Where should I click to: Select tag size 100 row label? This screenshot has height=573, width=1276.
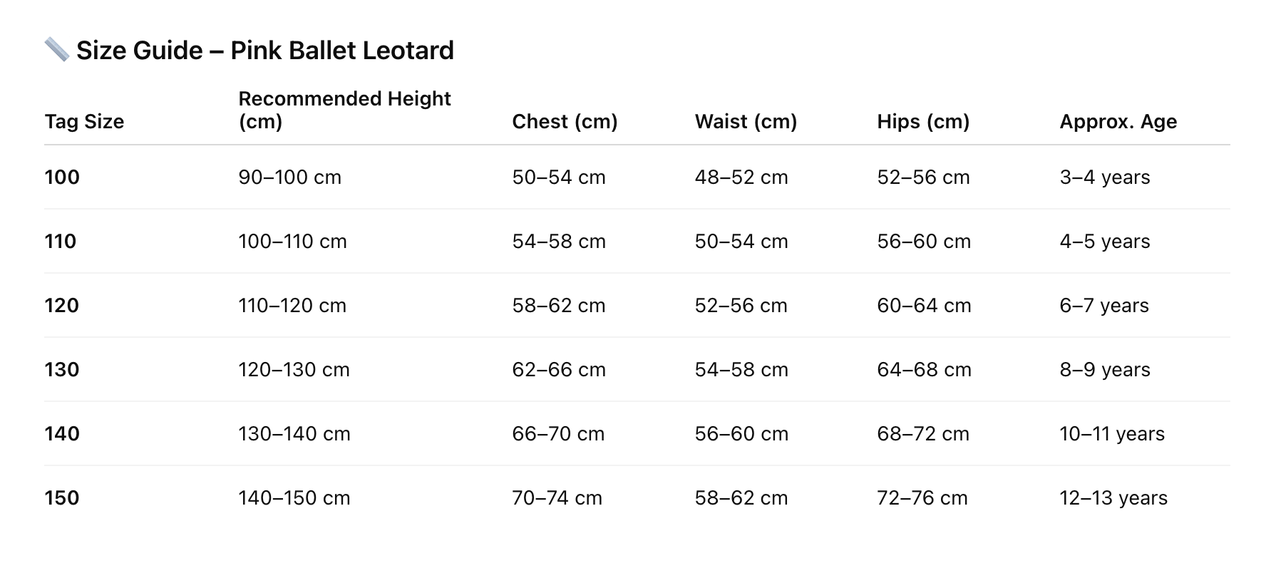pyautogui.click(x=62, y=177)
